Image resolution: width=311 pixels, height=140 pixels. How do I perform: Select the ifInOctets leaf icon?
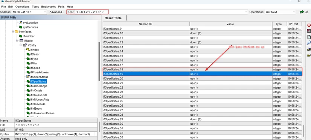[x=28, y=91]
